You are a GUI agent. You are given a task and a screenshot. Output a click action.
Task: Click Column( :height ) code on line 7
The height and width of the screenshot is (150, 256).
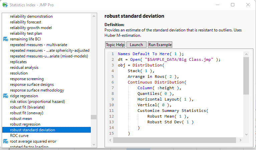pyautogui.click(x=159, y=88)
